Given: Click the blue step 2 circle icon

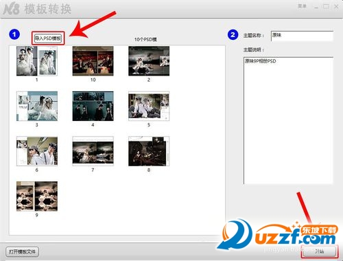Looking at the screenshot, I should click(233, 34).
